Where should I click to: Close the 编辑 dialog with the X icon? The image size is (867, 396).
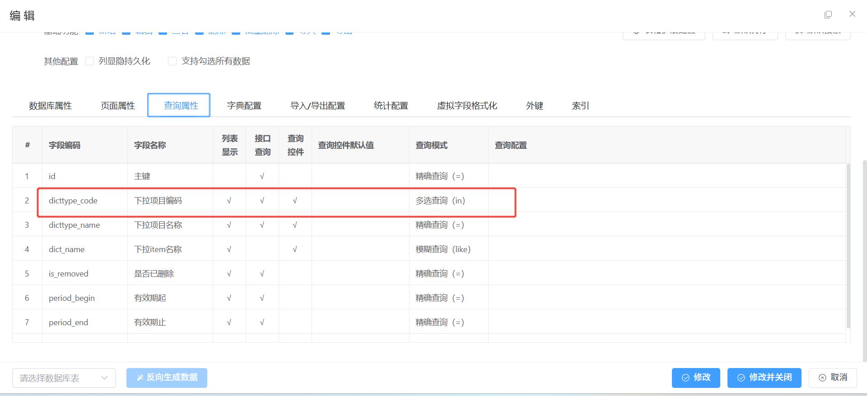pyautogui.click(x=852, y=14)
